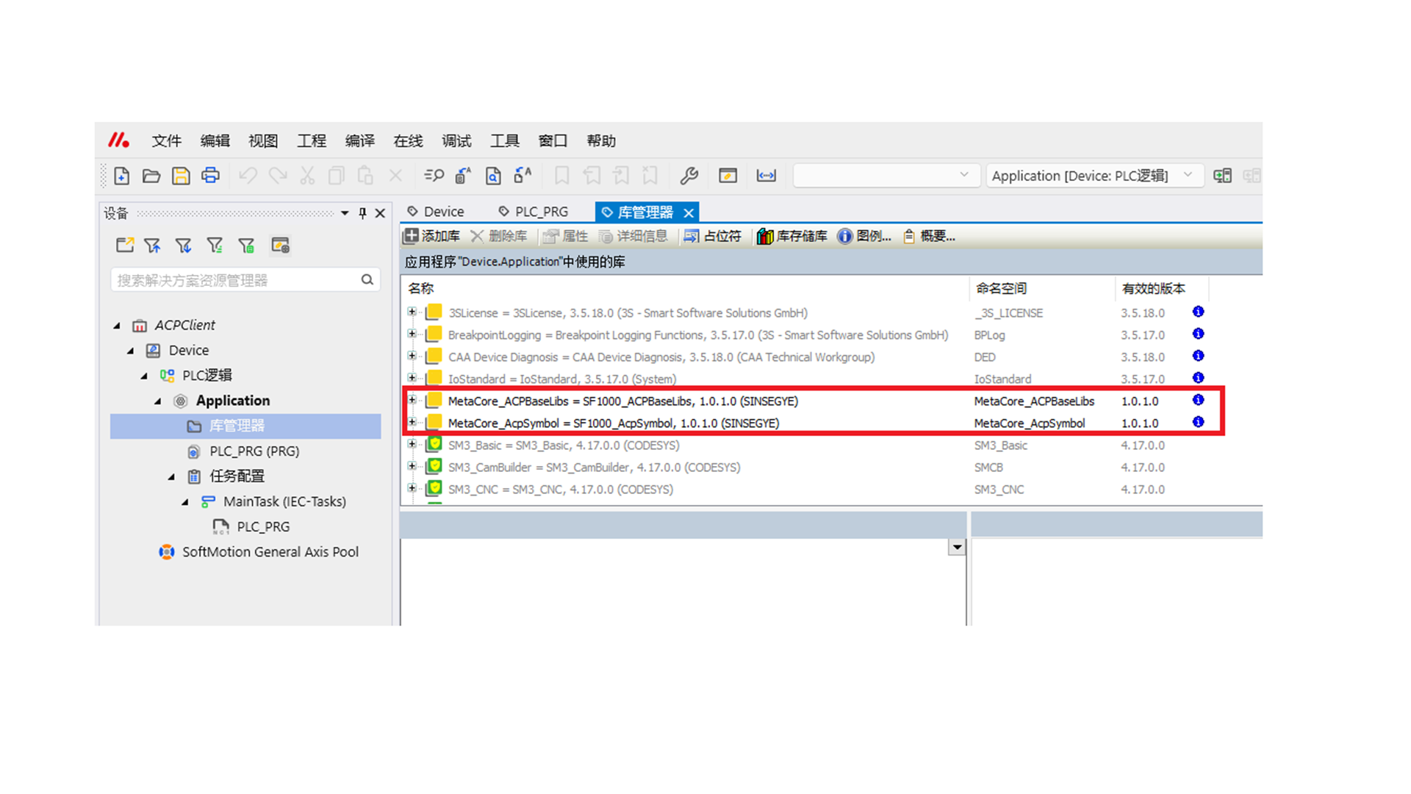Pin the 设备 panel with pushpin icon
Viewport: 1411px width, 794px height.
click(x=362, y=213)
